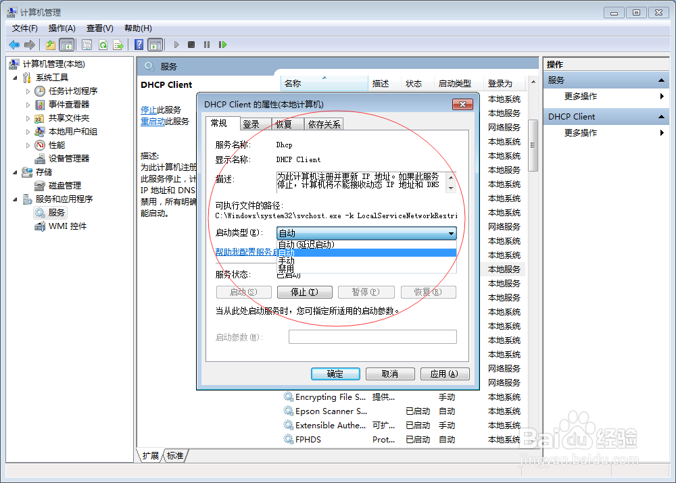Click the Export list toolbar icon

coord(120,44)
